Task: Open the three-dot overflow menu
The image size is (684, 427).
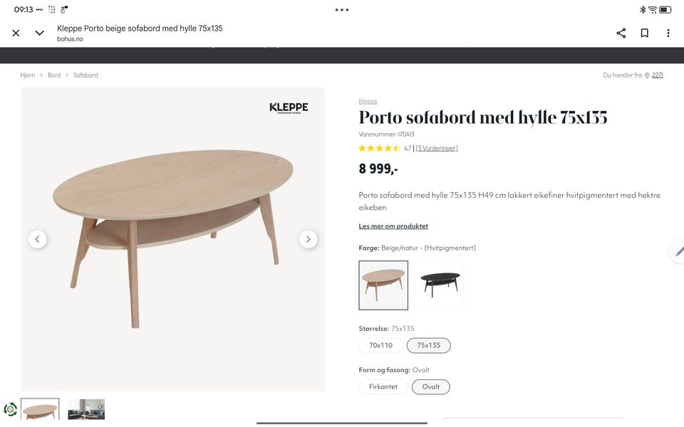Action: (x=668, y=33)
